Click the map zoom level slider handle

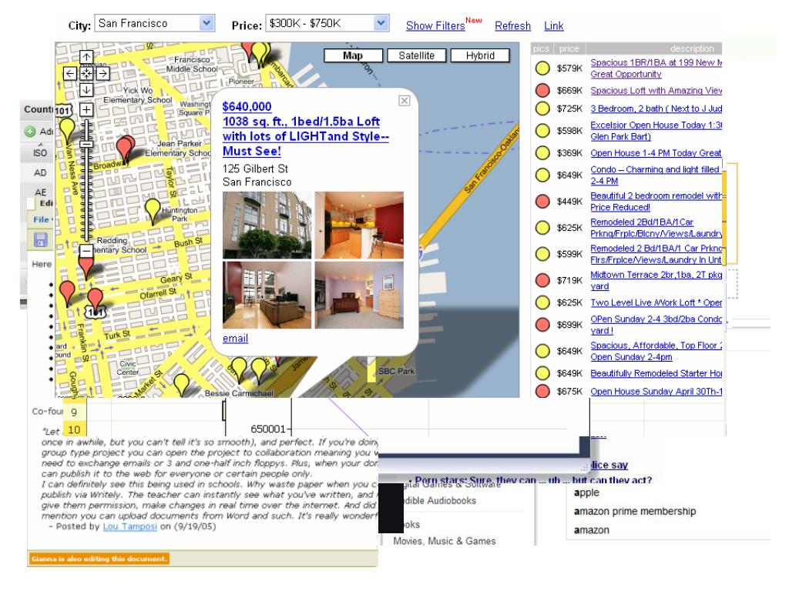pos(86,144)
